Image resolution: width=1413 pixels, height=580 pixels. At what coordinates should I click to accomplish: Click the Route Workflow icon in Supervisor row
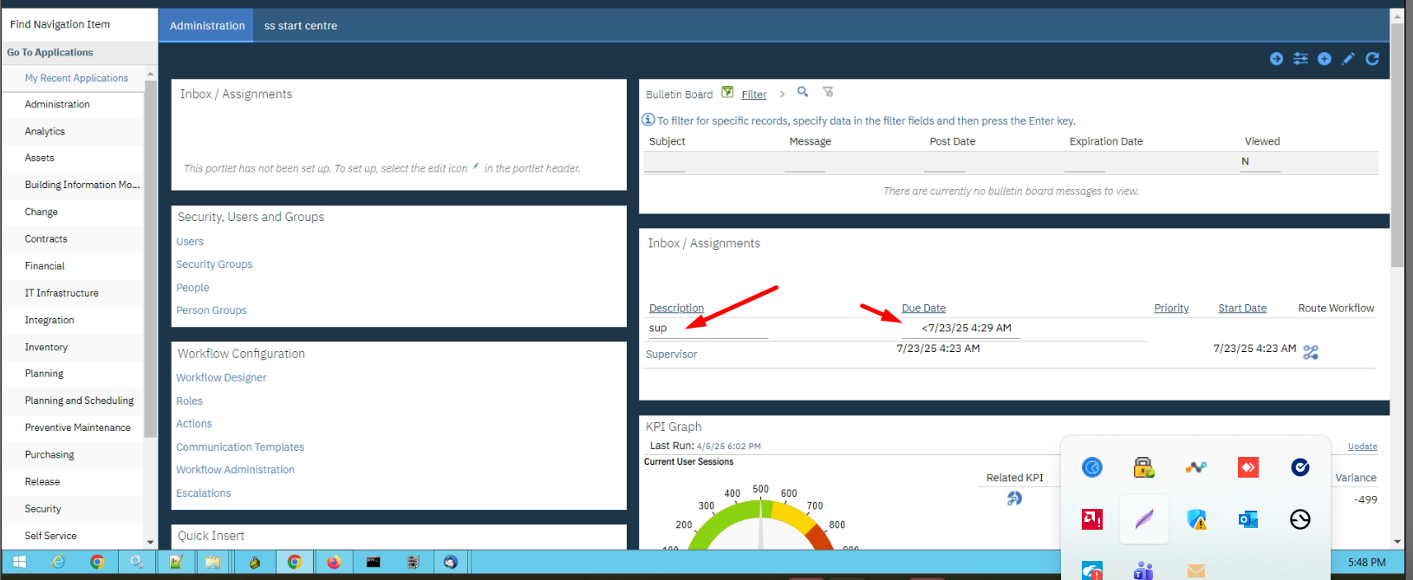[1311, 352]
